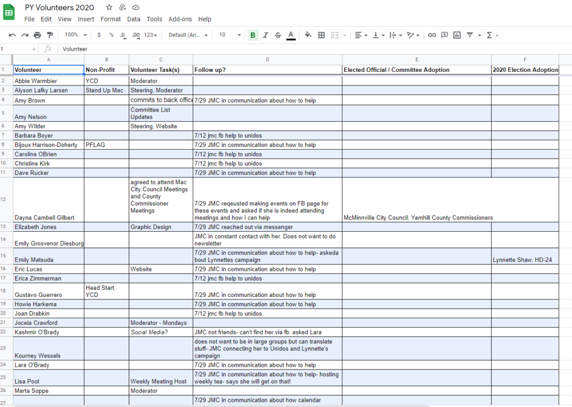Click the print icon

click(x=37, y=35)
